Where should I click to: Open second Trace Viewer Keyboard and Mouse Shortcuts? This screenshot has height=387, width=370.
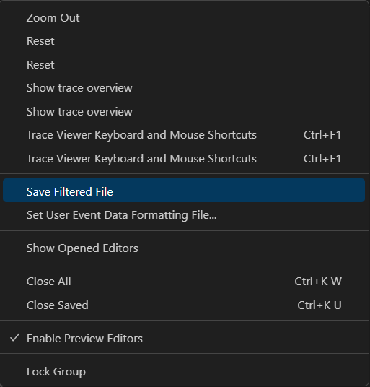pos(184,159)
